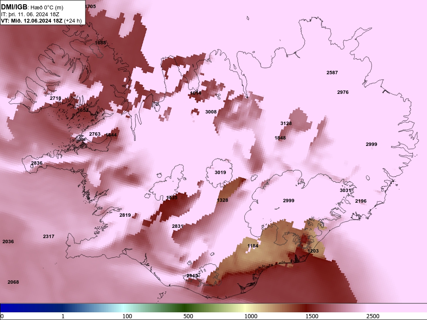Click the legend tick label 0
The height and width of the screenshot is (320, 427).
(2, 316)
